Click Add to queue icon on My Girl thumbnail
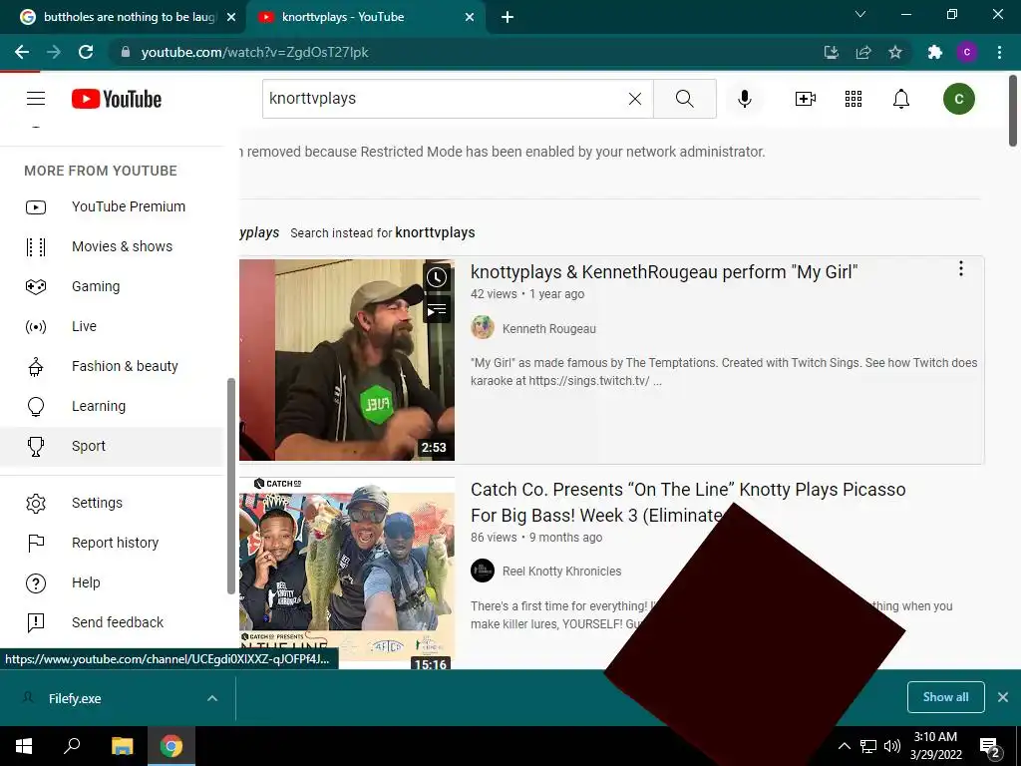Image resolution: width=1021 pixels, height=766 pixels. (437, 309)
